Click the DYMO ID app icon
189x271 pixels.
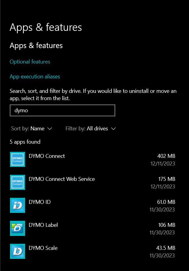(x=18, y=205)
